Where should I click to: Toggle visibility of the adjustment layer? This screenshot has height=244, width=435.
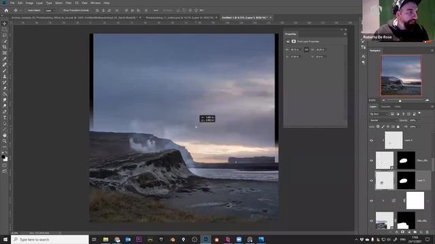coord(372,201)
